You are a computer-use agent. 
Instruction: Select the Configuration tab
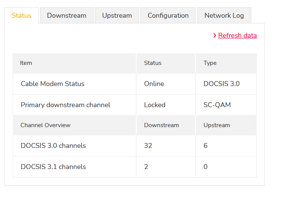pos(168,15)
